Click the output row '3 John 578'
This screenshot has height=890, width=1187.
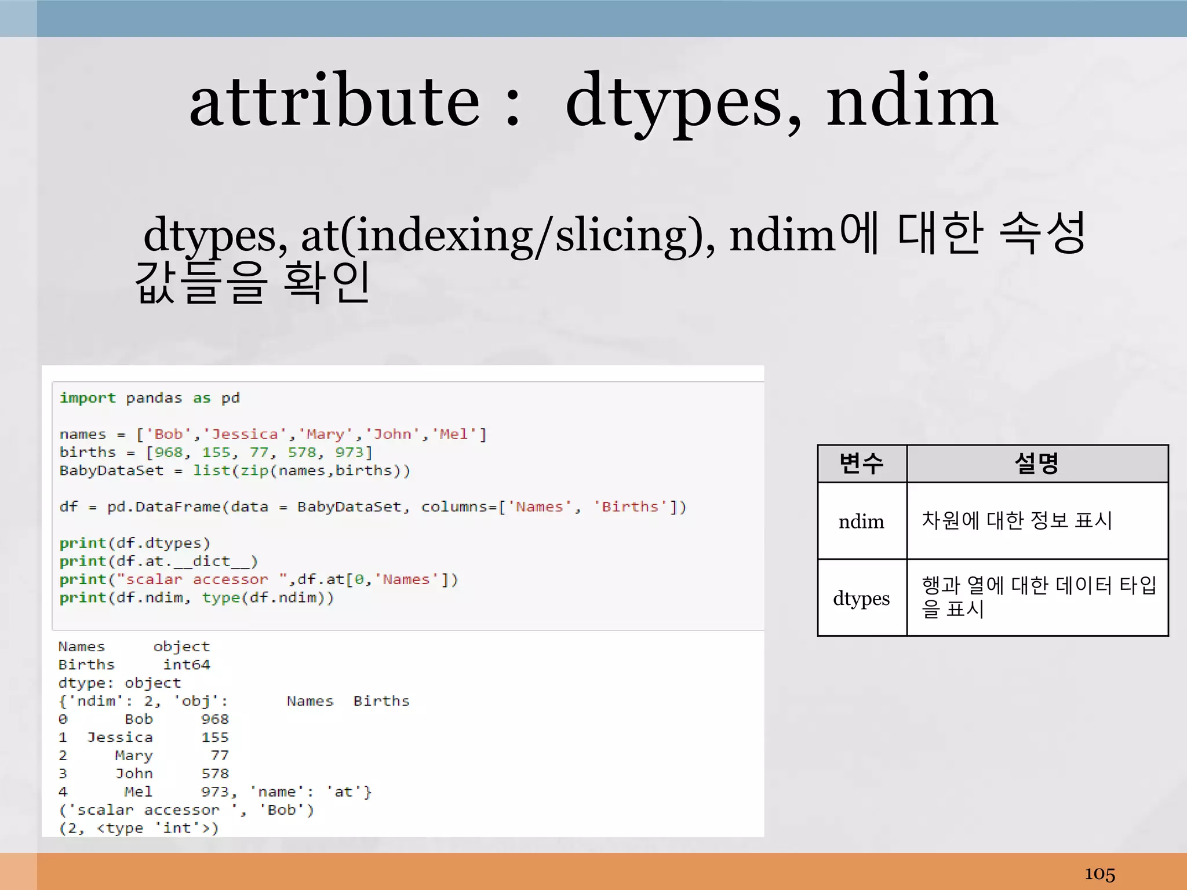click(x=144, y=774)
